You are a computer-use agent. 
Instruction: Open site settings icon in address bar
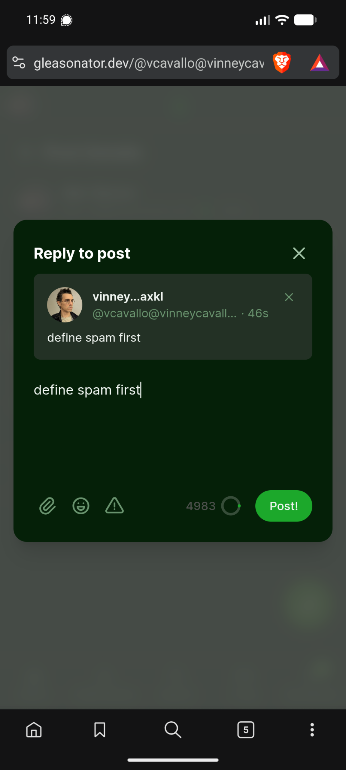point(19,62)
